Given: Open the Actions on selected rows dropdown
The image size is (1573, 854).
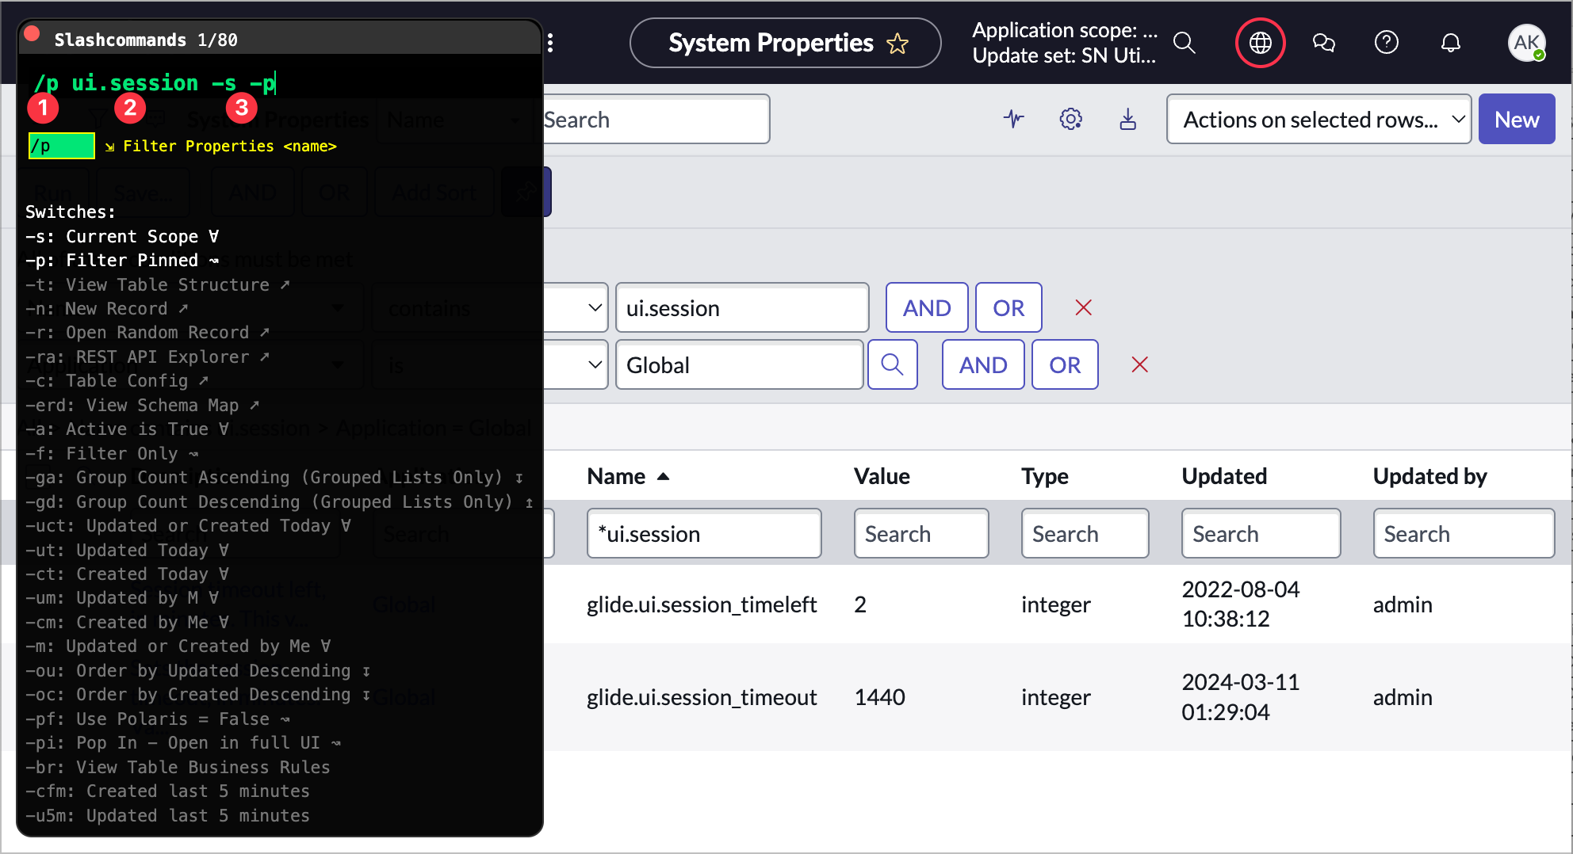Looking at the screenshot, I should pyautogui.click(x=1318, y=119).
